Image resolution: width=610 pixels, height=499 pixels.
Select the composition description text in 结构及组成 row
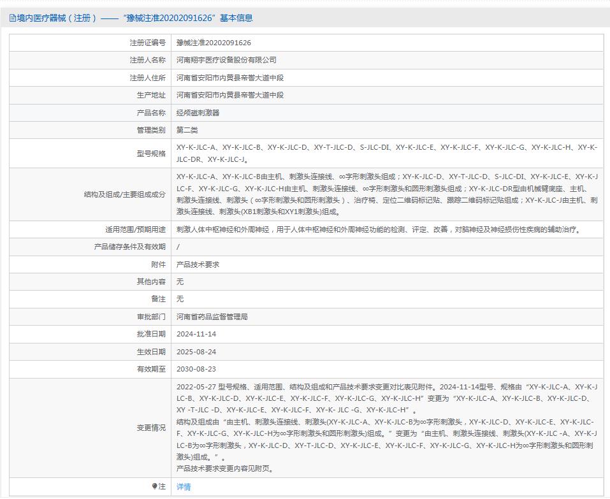tap(387, 194)
